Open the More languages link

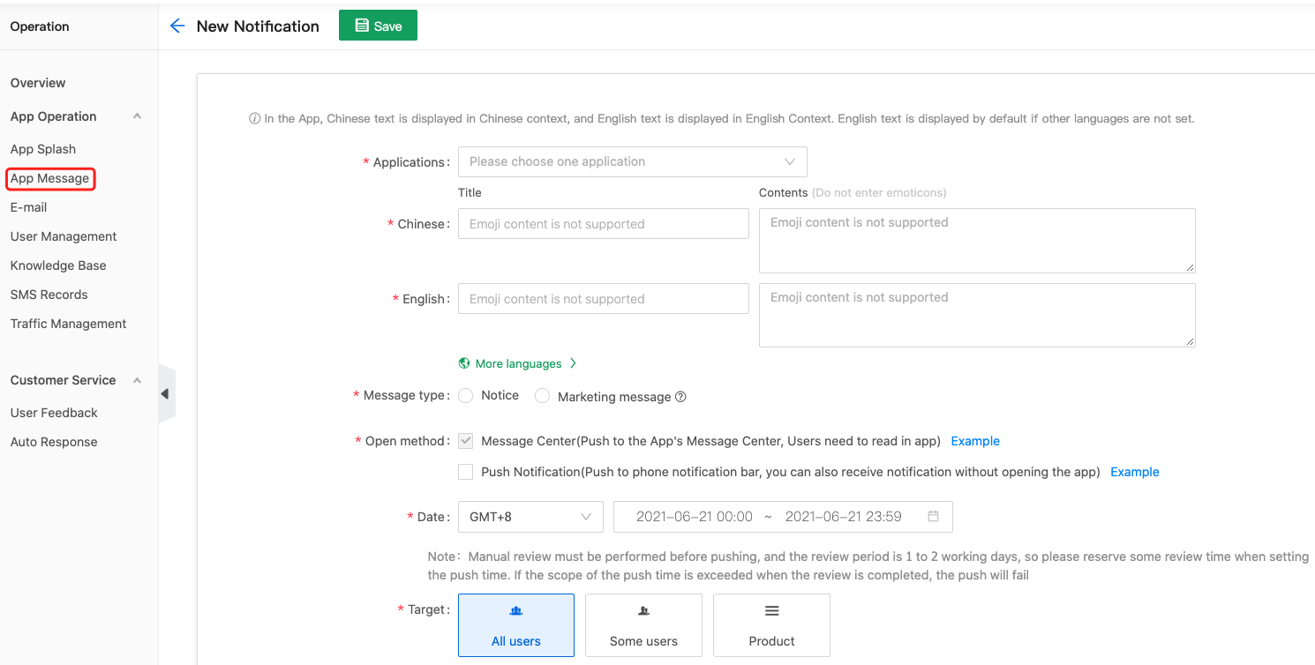518,362
